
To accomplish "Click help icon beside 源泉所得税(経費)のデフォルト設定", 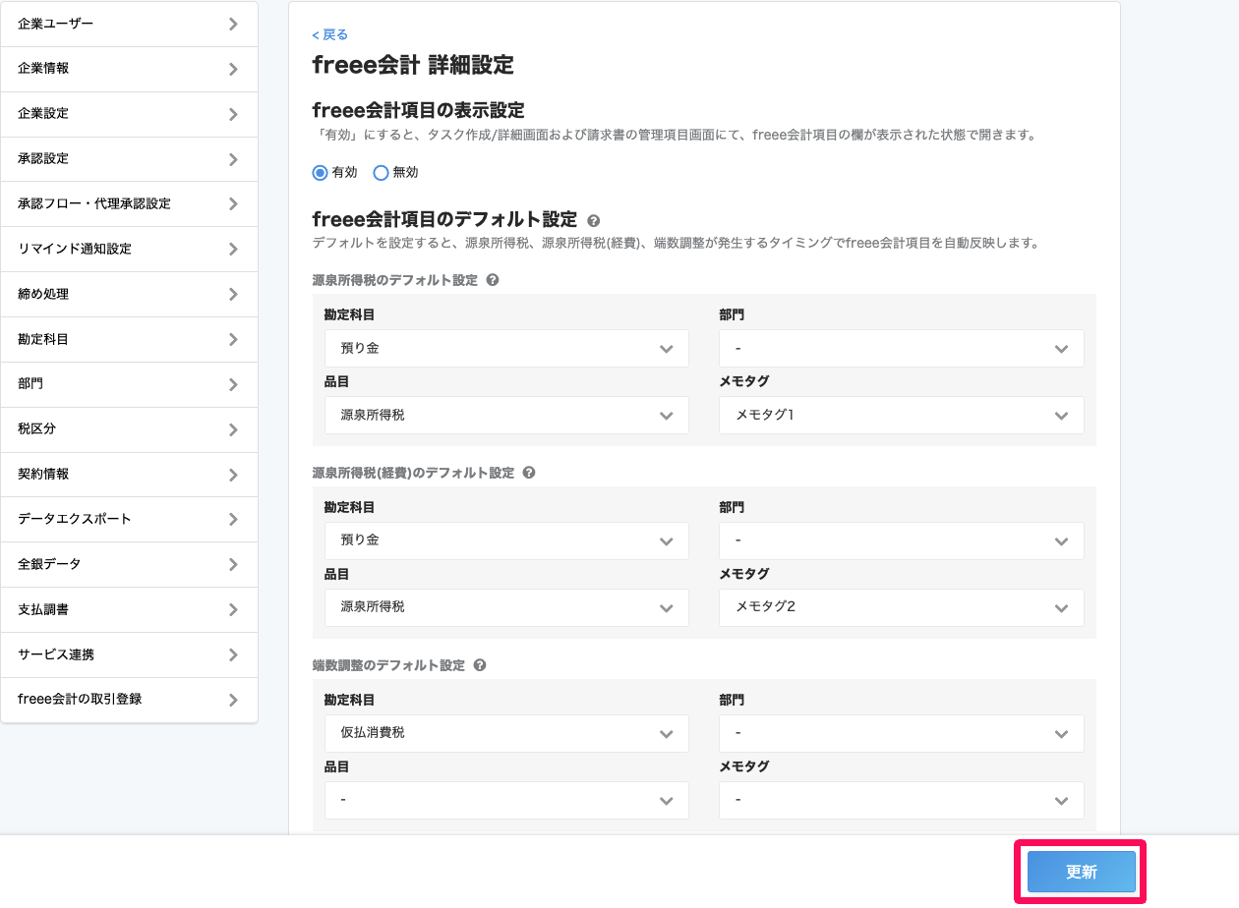I will (x=529, y=473).
